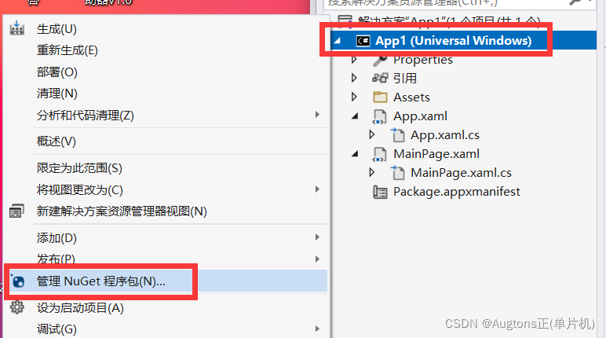Click the NuGet package icon

[x=17, y=281]
